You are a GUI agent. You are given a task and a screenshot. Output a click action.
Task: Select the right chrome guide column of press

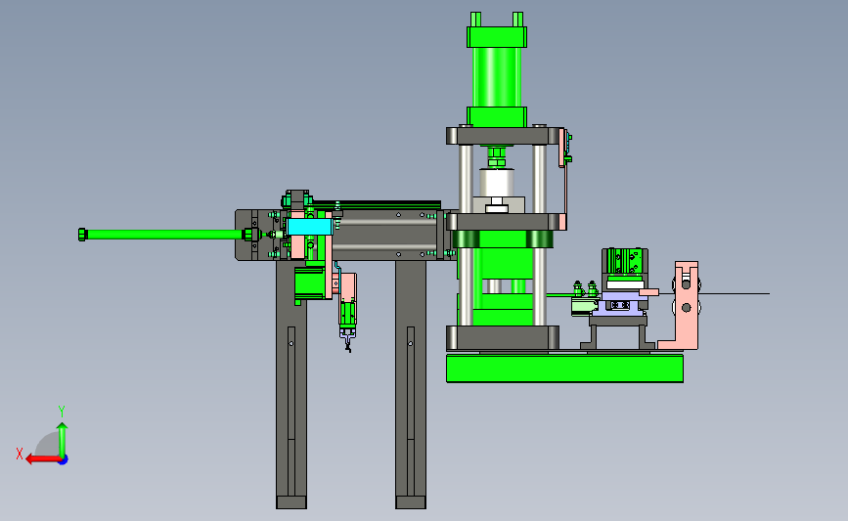pos(540,233)
